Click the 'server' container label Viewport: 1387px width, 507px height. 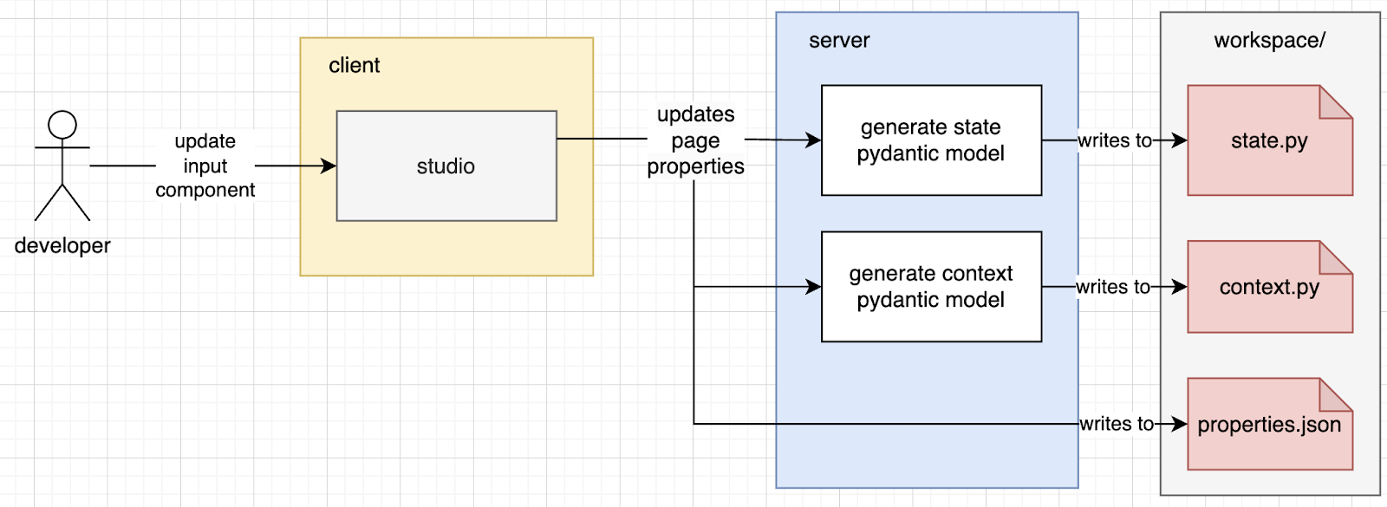pyautogui.click(x=839, y=41)
